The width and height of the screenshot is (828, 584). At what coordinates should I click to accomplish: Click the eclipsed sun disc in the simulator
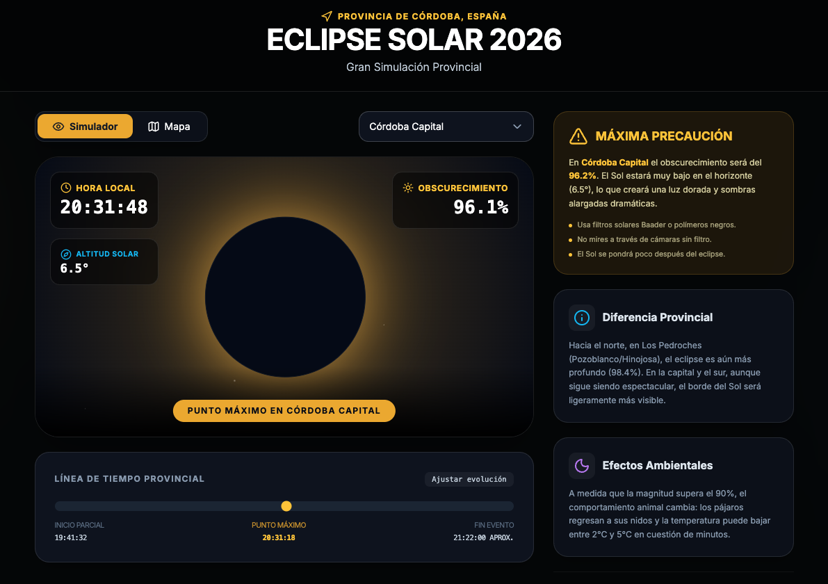point(285,297)
